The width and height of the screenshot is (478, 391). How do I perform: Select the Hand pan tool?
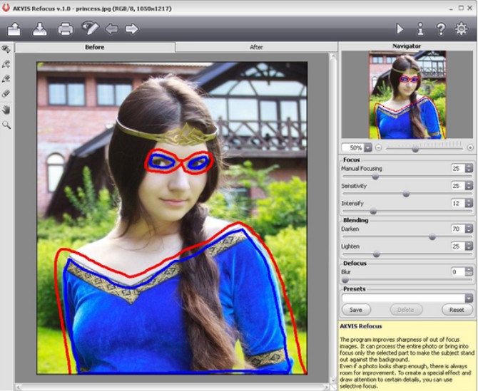click(x=6, y=109)
